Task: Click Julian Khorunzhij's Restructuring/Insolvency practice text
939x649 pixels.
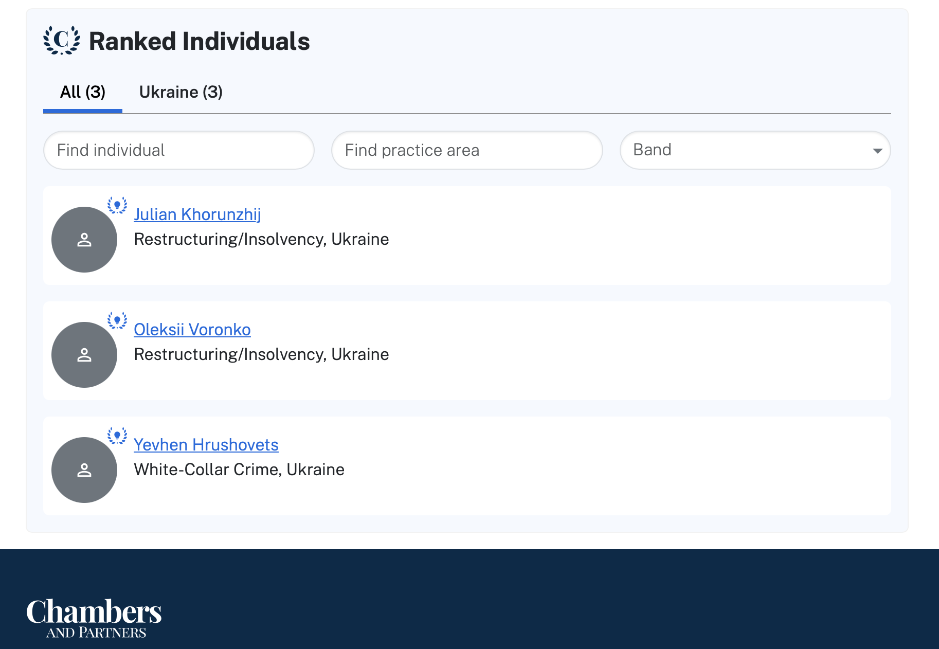Action: [261, 239]
